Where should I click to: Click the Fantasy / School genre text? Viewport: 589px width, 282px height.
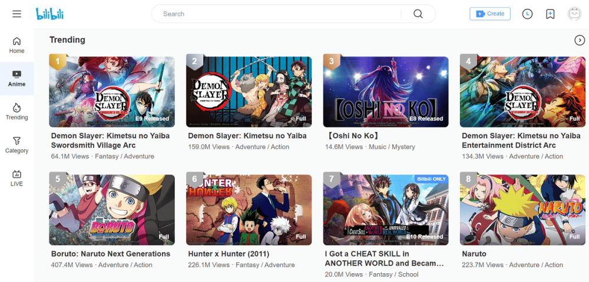(393, 274)
